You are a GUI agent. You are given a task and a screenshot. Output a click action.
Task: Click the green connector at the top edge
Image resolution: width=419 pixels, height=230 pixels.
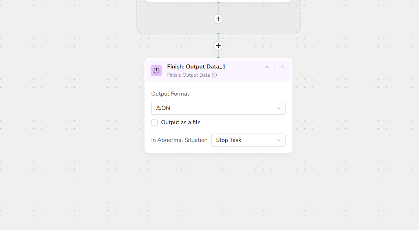tap(218, 2)
